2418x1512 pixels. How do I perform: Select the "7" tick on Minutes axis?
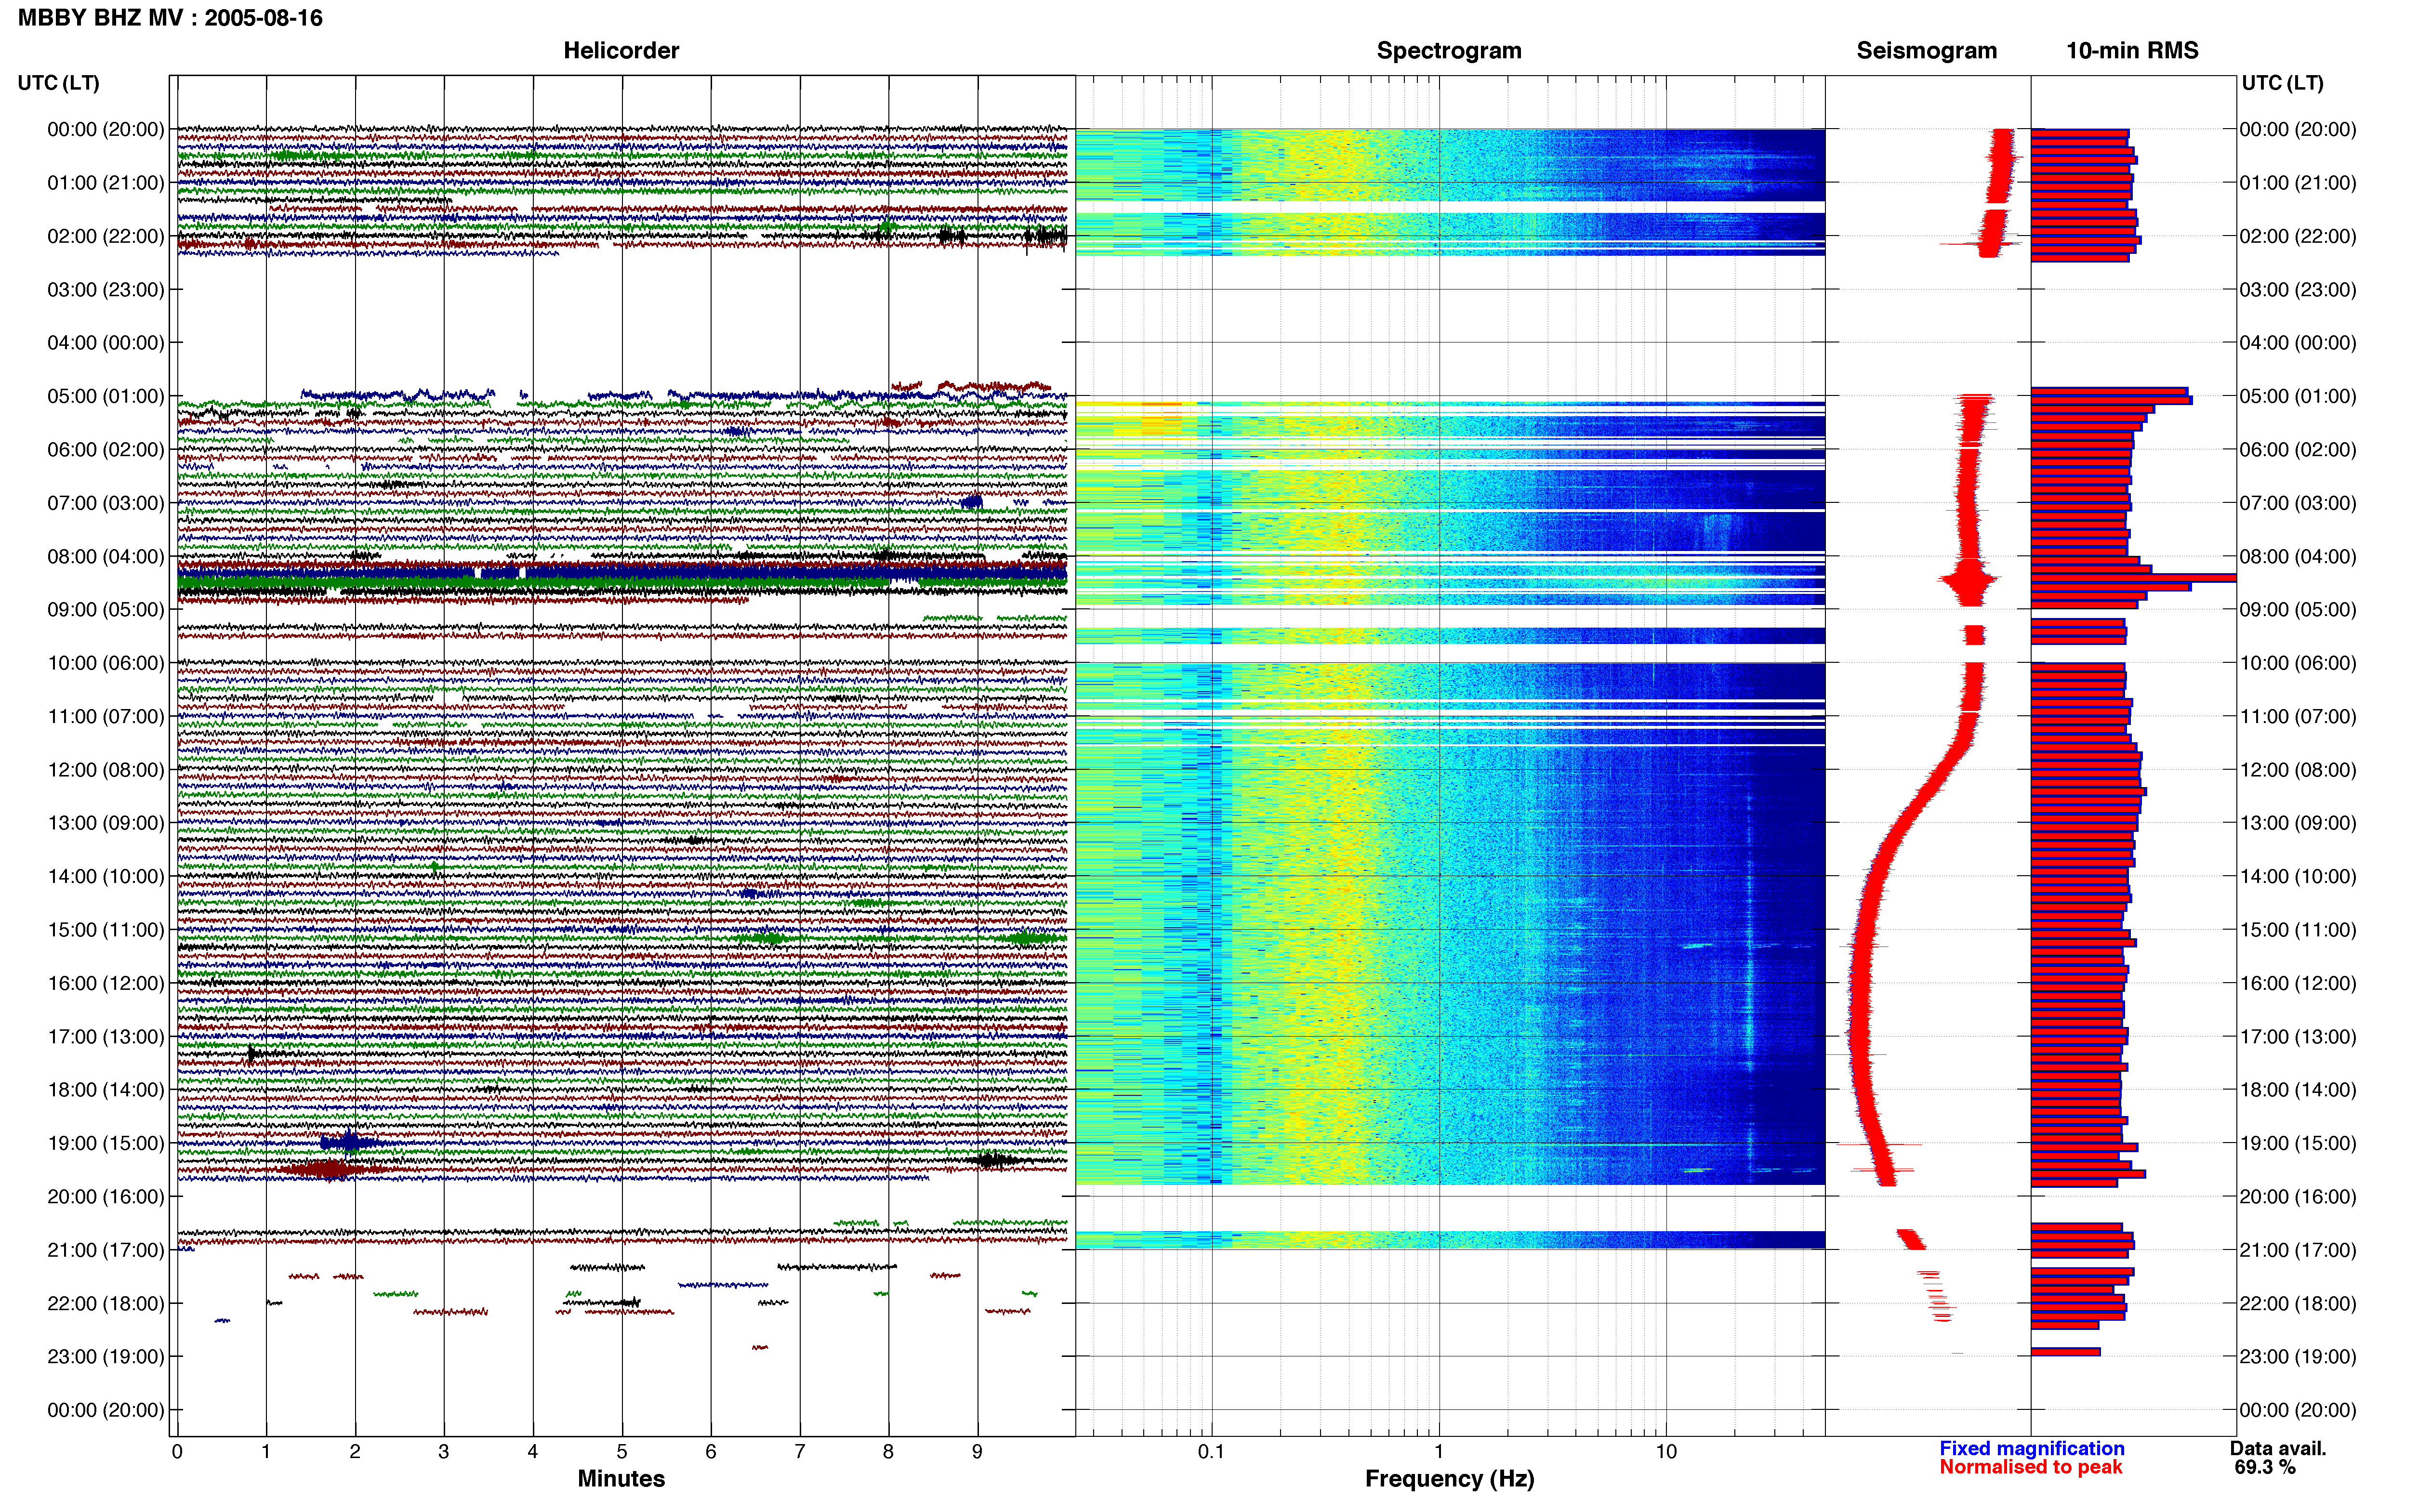(800, 1452)
